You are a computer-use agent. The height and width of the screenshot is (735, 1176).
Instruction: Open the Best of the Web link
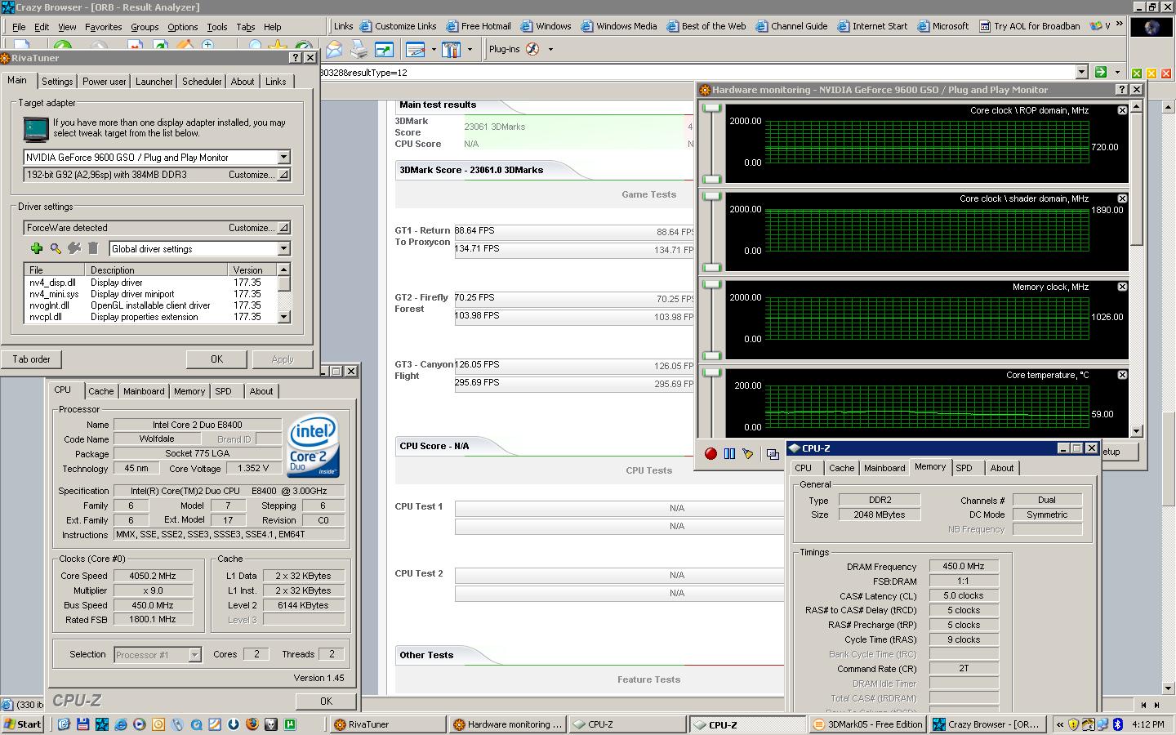(x=706, y=26)
